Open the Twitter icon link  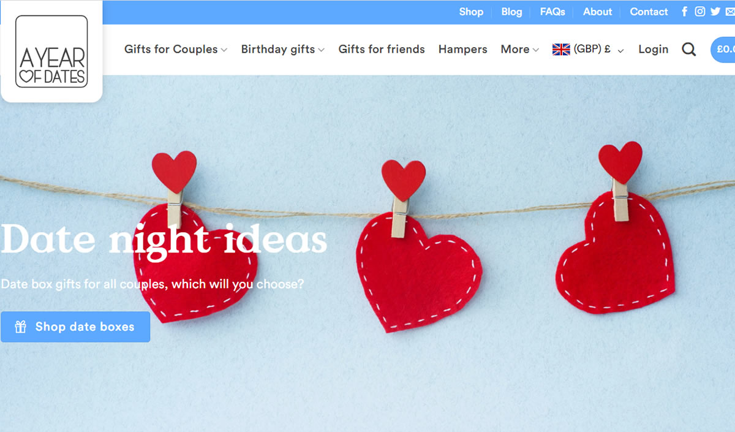point(715,12)
